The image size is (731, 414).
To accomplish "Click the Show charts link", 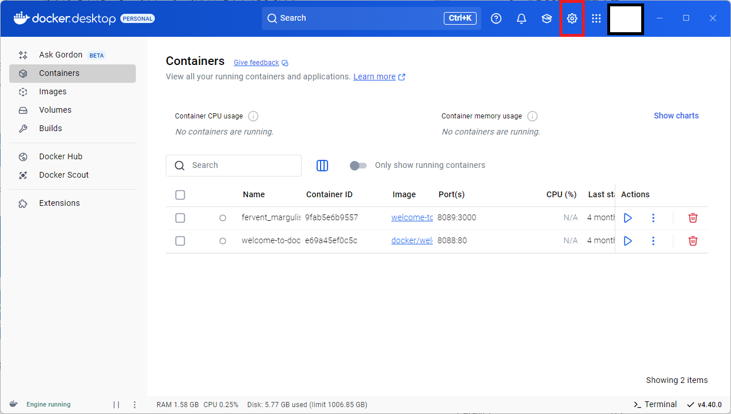I will (676, 116).
